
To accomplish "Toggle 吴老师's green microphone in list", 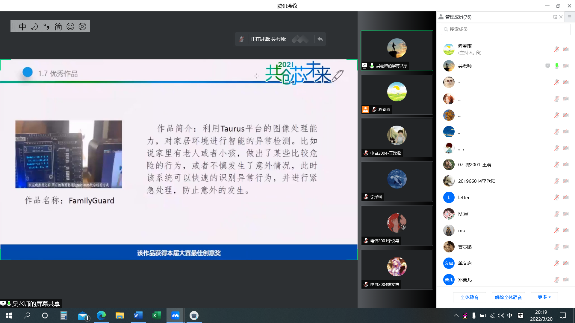I will tap(556, 66).
